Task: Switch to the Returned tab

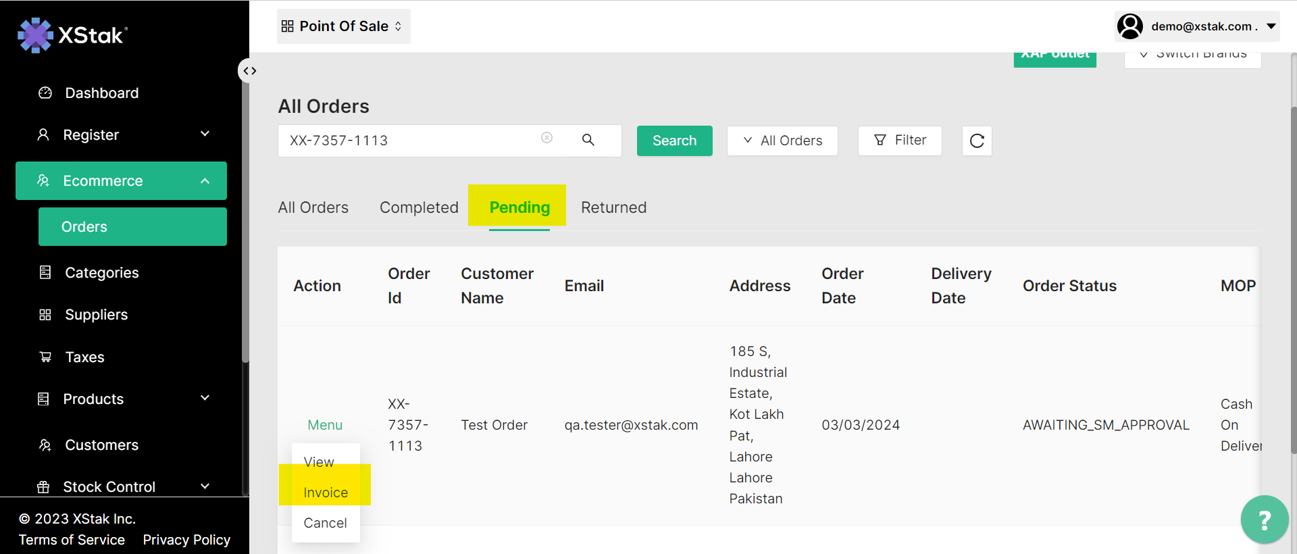Action: coord(613,207)
